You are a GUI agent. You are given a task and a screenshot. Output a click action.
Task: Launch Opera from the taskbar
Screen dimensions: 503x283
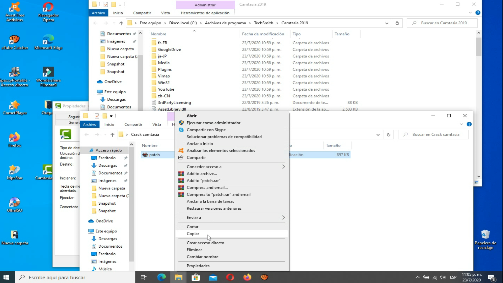[230, 277]
